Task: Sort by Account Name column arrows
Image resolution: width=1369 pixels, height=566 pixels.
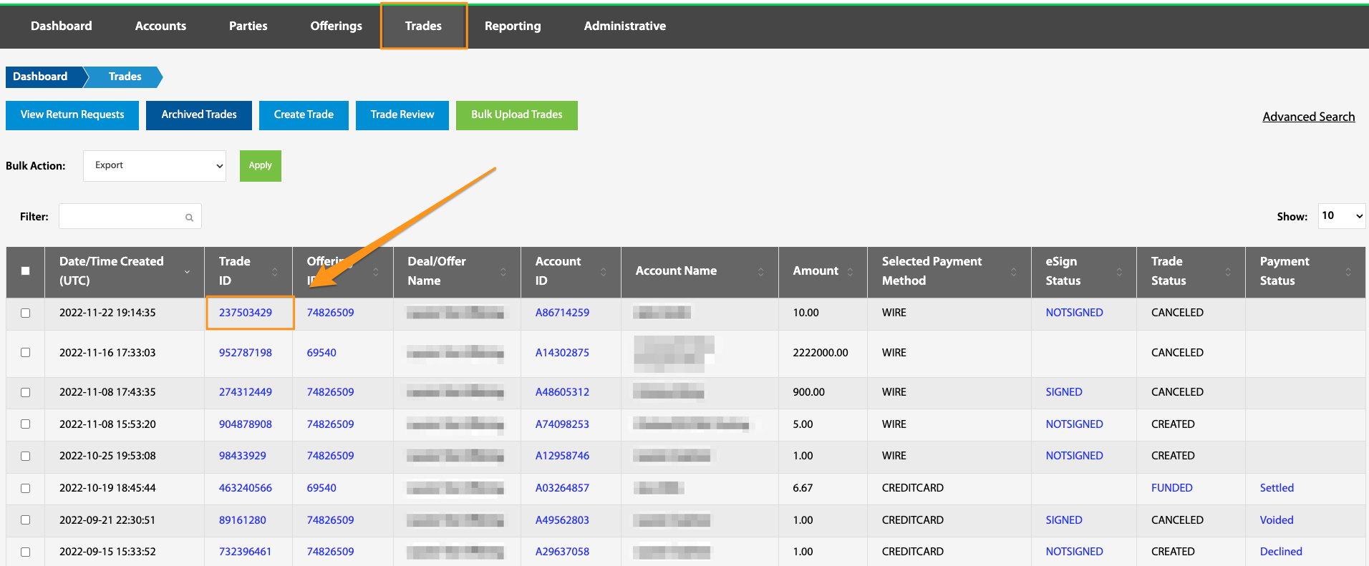Action: tap(761, 272)
